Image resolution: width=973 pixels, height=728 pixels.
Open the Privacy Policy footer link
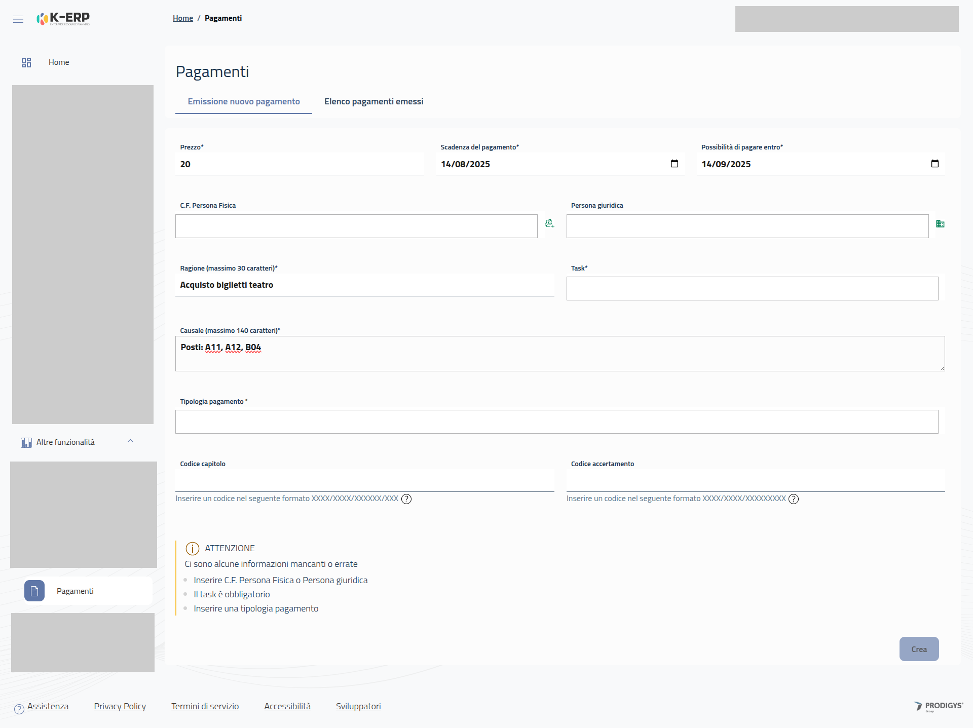click(x=120, y=706)
